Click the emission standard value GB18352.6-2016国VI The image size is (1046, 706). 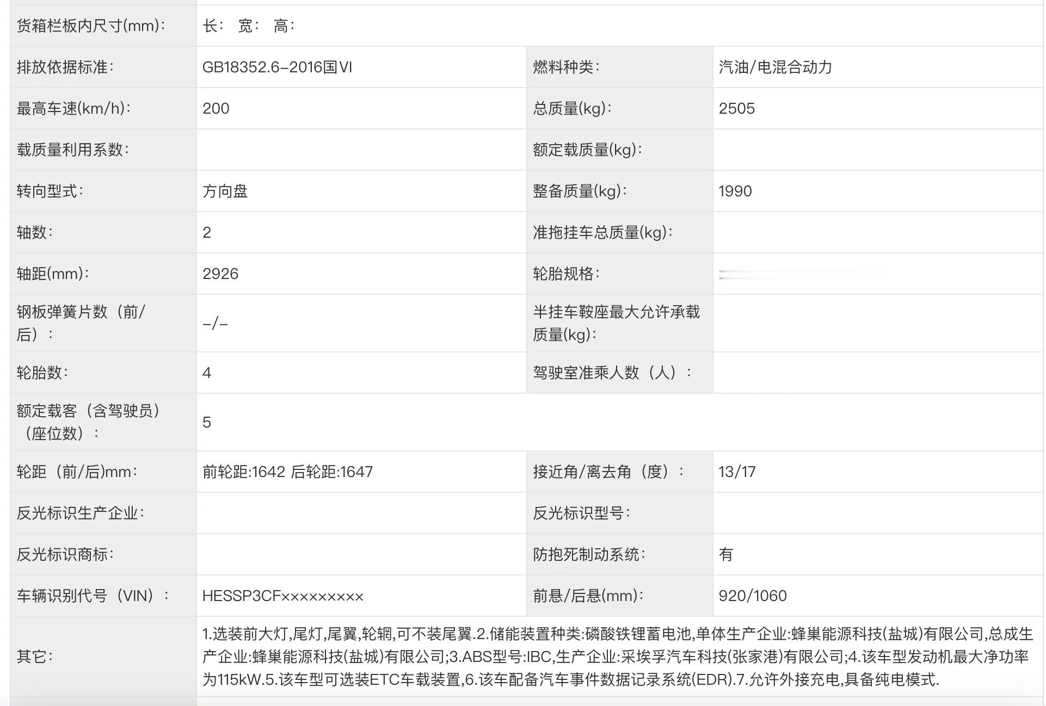pos(277,67)
